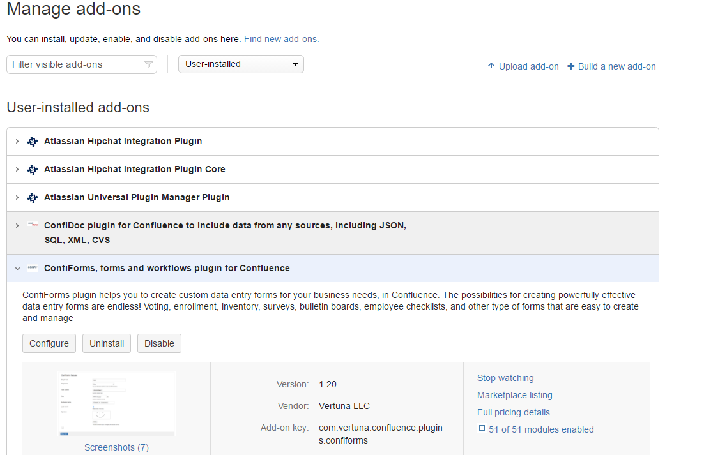Select the ConfiDoc plugin title text
704x455 pixels.
(x=225, y=233)
